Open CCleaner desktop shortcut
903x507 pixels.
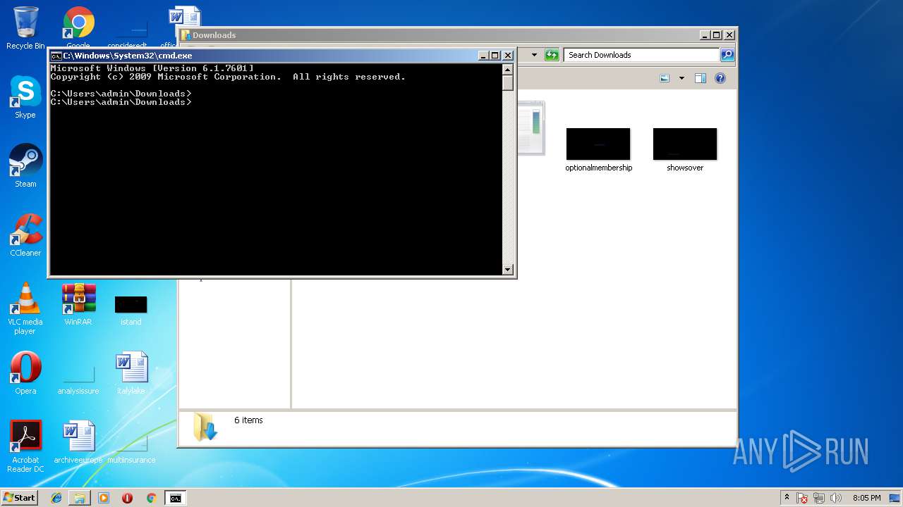[x=25, y=235]
